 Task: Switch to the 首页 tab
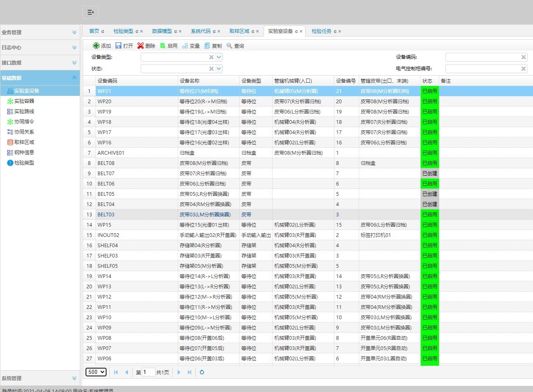(x=94, y=31)
